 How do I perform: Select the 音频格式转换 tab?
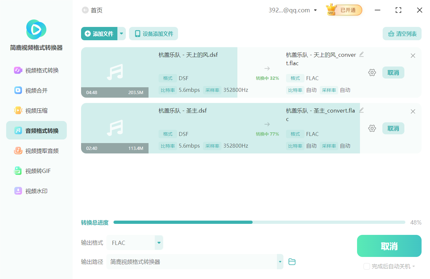36,130
